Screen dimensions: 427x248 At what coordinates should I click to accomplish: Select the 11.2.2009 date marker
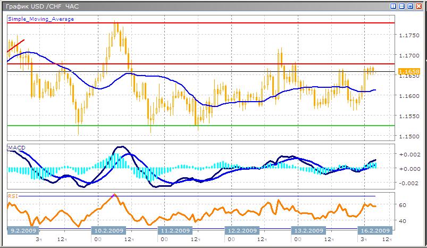click(174, 231)
